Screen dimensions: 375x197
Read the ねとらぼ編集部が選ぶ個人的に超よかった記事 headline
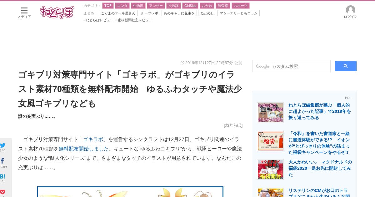(x=320, y=111)
